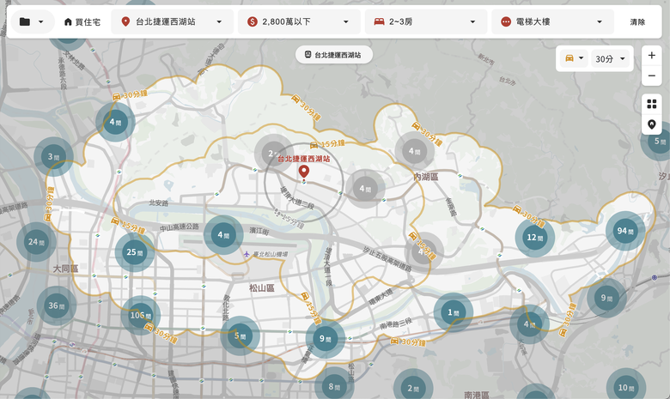Zoom out with the minus button
This screenshot has height=399, width=670.
click(652, 76)
